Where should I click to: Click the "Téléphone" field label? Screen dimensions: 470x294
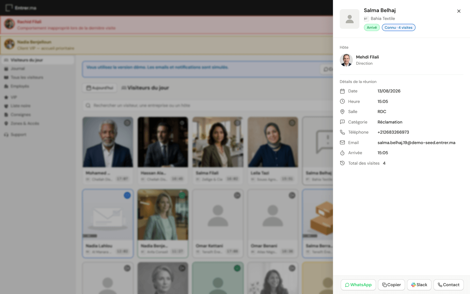tap(358, 132)
